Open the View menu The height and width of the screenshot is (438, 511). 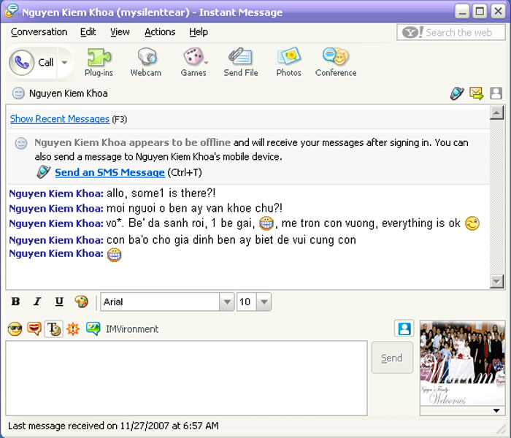click(x=120, y=32)
